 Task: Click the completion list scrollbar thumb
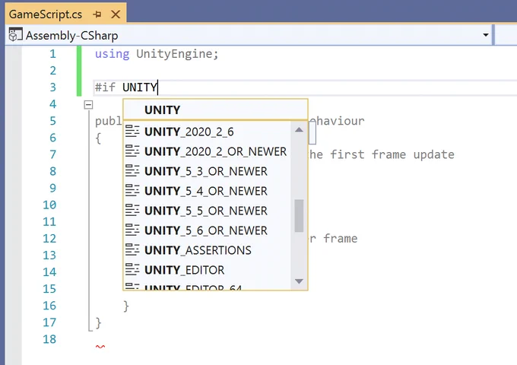(299, 216)
